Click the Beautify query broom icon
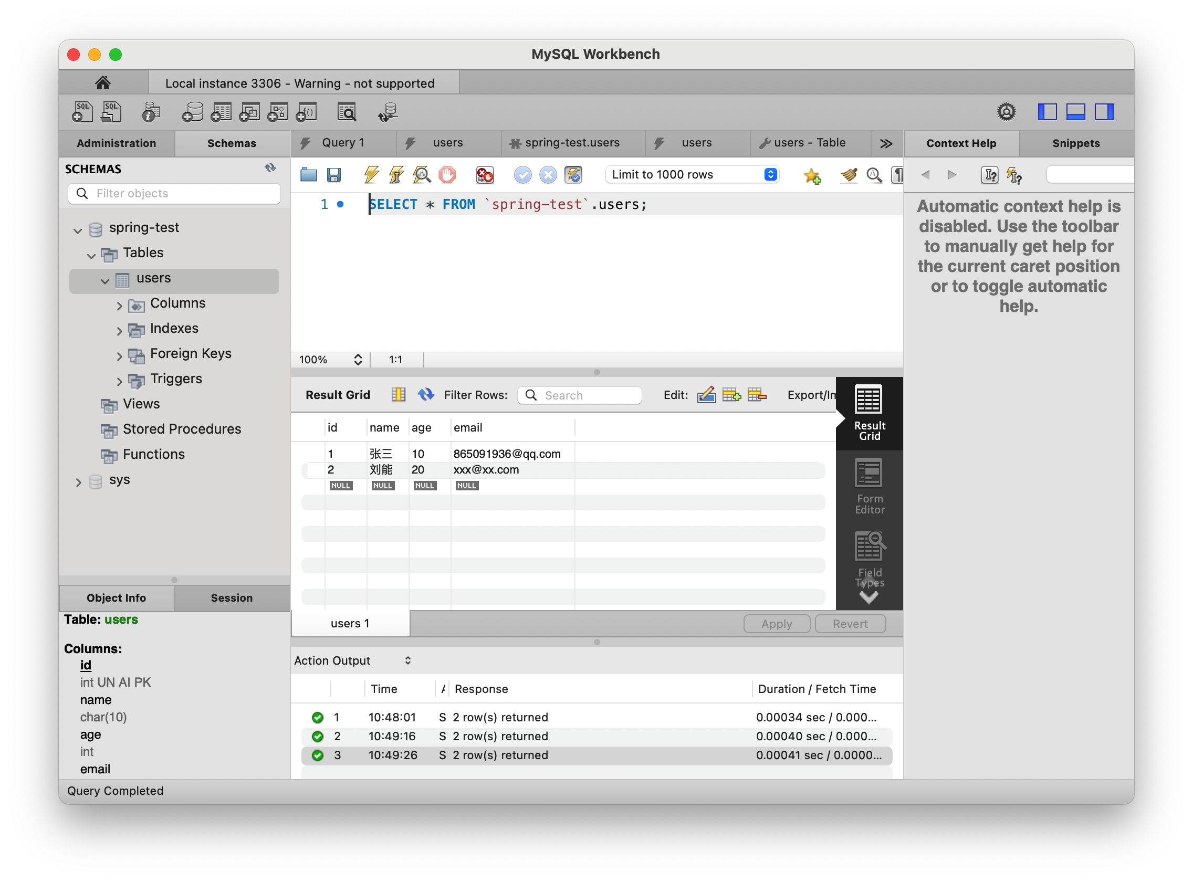The width and height of the screenshot is (1193, 882). 848,175
